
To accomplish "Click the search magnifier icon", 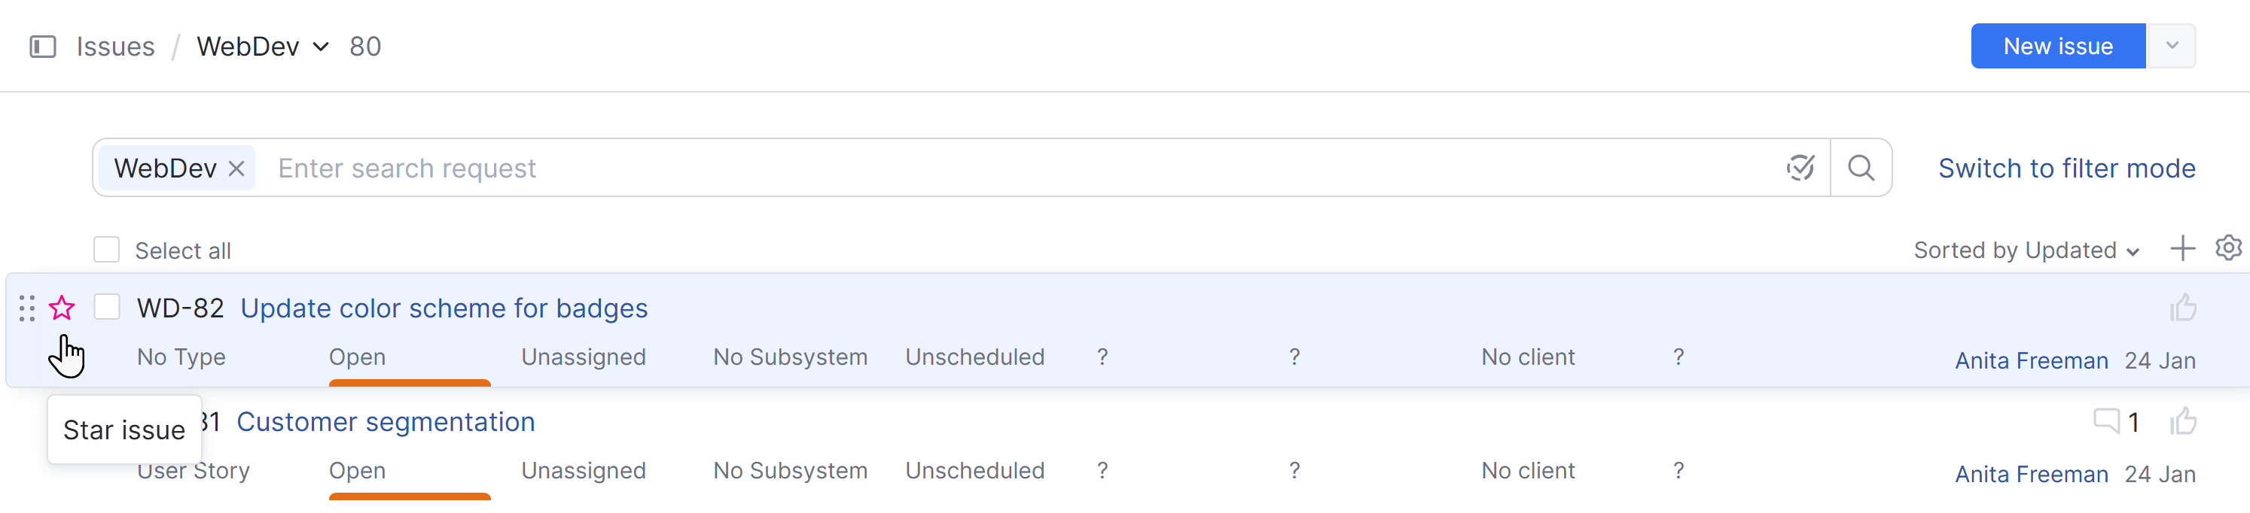I will click(x=1861, y=168).
